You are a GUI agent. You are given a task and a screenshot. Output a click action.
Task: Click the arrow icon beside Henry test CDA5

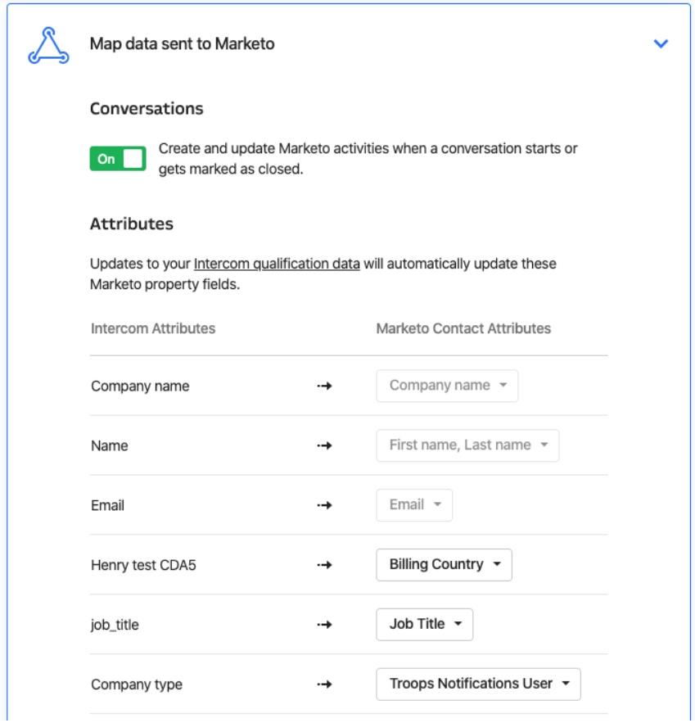[x=324, y=565]
